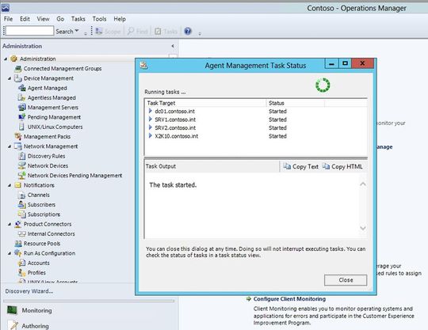Open Network Devices Pending Management icon

(x=22, y=176)
